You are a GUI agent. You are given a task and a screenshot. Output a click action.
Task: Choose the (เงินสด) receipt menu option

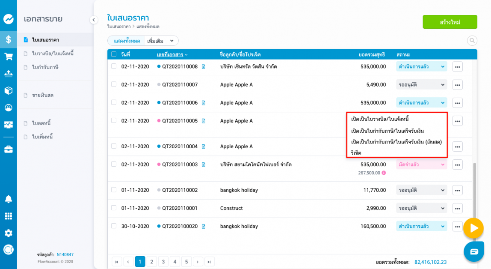pyautogui.click(x=396, y=142)
